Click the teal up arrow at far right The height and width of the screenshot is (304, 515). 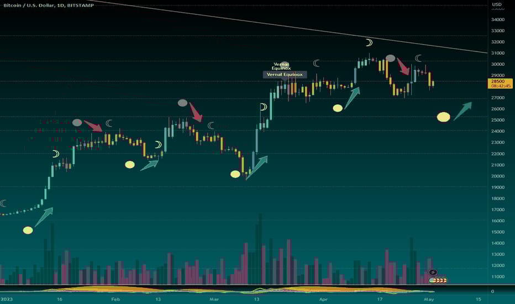[463, 111]
